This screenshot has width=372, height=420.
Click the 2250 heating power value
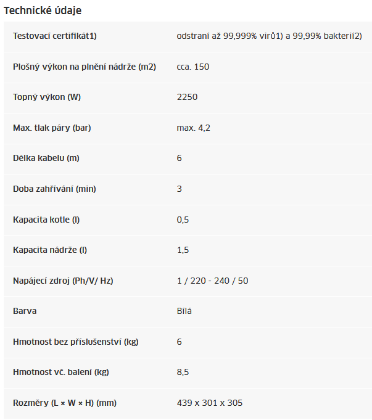pos(187,97)
